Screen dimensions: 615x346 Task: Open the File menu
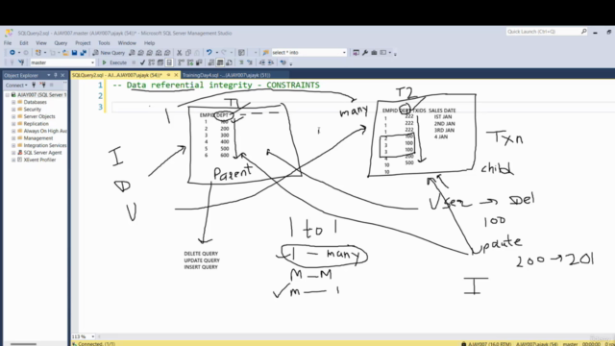click(x=8, y=42)
